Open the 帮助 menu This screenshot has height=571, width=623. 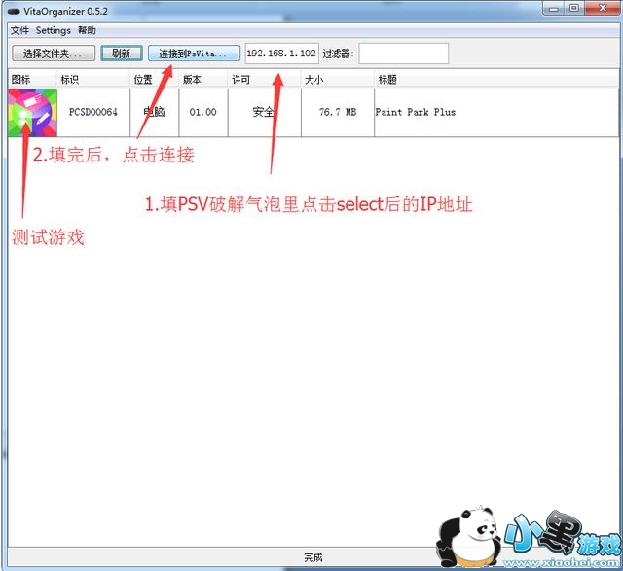point(87,30)
